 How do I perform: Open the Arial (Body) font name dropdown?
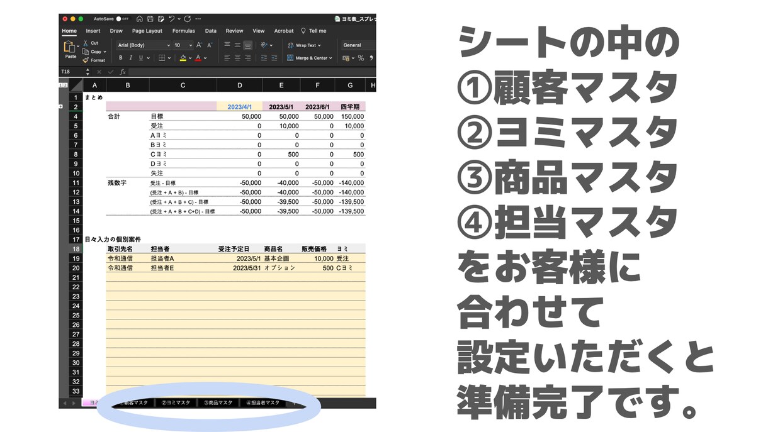tap(144, 45)
